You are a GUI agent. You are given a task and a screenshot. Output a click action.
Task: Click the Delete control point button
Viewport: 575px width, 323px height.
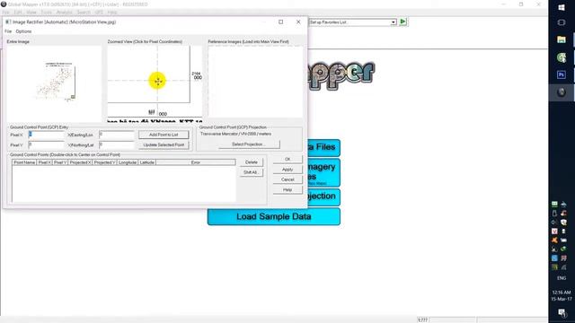click(x=252, y=162)
